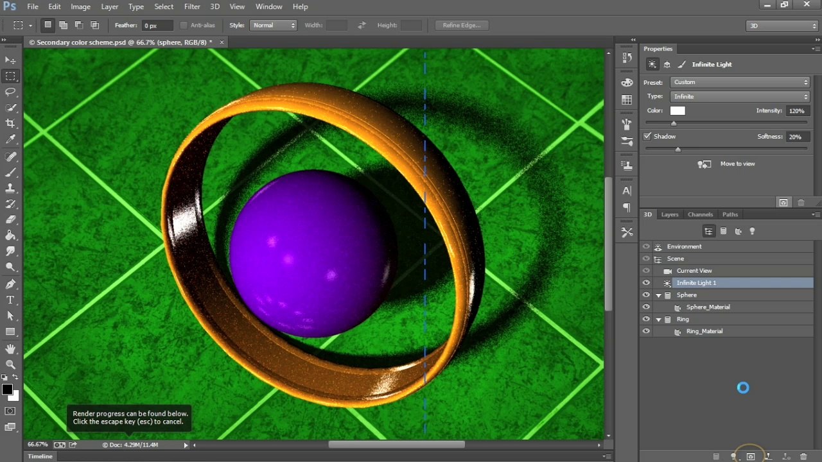The image size is (822, 462).
Task: Click the Render button in 3D panel
Action: pos(750,456)
